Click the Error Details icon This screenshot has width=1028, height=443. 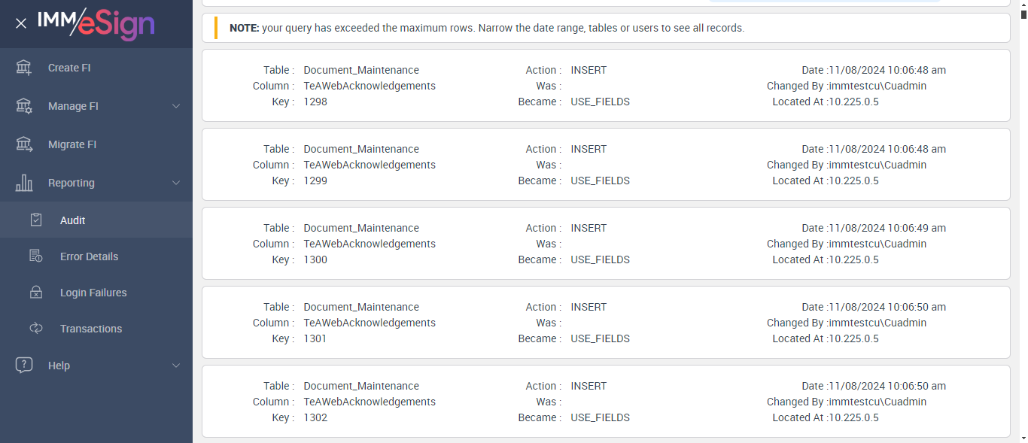pos(36,256)
